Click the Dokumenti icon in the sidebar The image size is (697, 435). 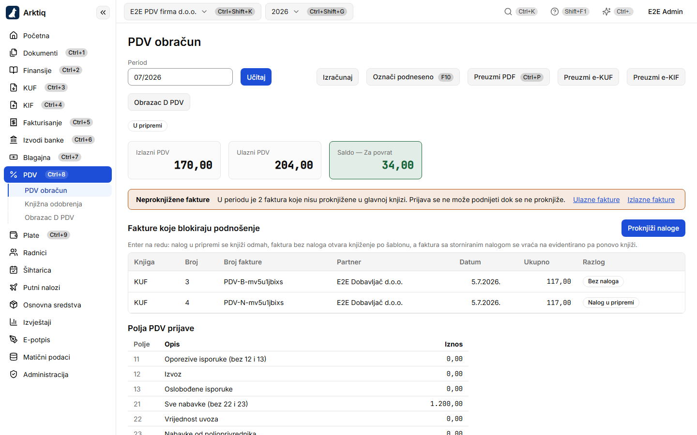pos(14,53)
